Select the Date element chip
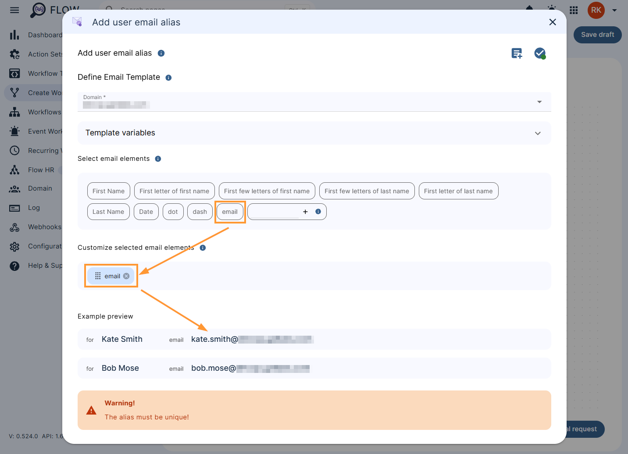The image size is (628, 454). (x=146, y=212)
